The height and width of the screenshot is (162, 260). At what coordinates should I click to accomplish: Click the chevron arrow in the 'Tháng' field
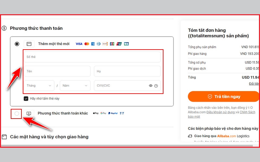click(x=50, y=86)
